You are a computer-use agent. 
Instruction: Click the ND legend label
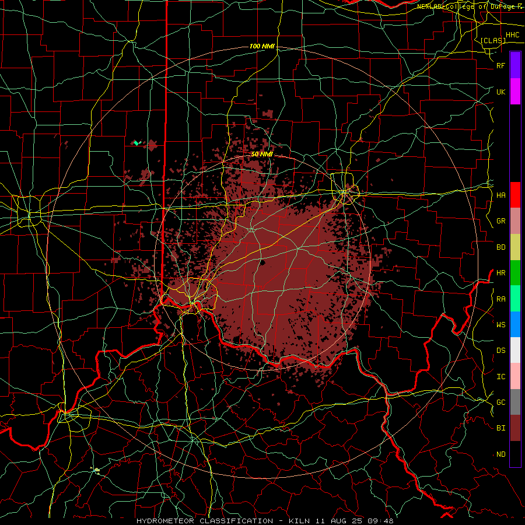coord(501,454)
